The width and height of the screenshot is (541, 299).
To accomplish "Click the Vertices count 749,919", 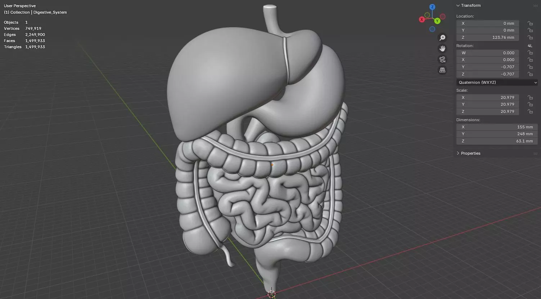I will [33, 28].
